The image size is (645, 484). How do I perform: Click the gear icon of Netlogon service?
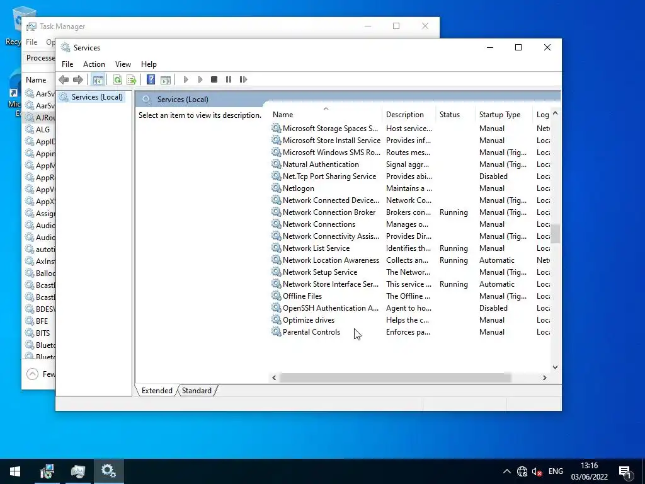click(x=276, y=188)
